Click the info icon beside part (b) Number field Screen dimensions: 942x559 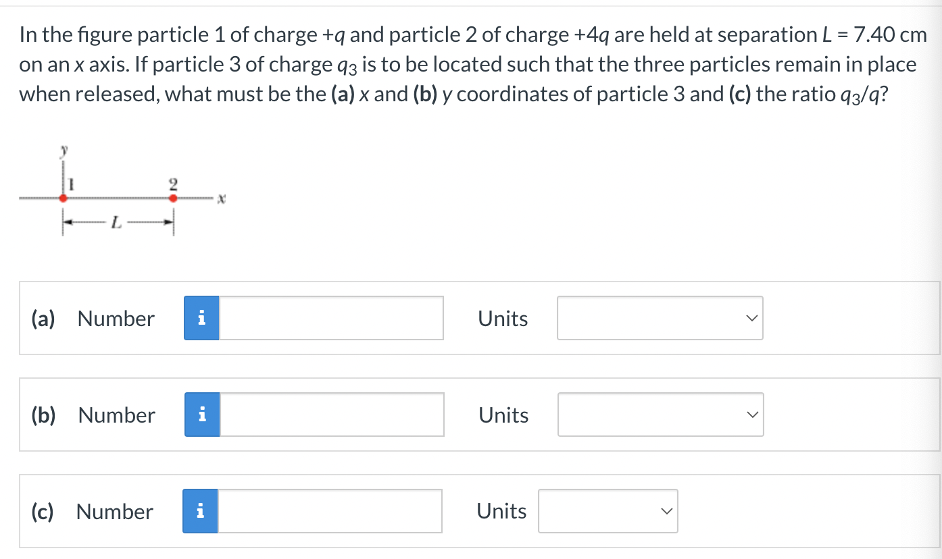tap(201, 415)
